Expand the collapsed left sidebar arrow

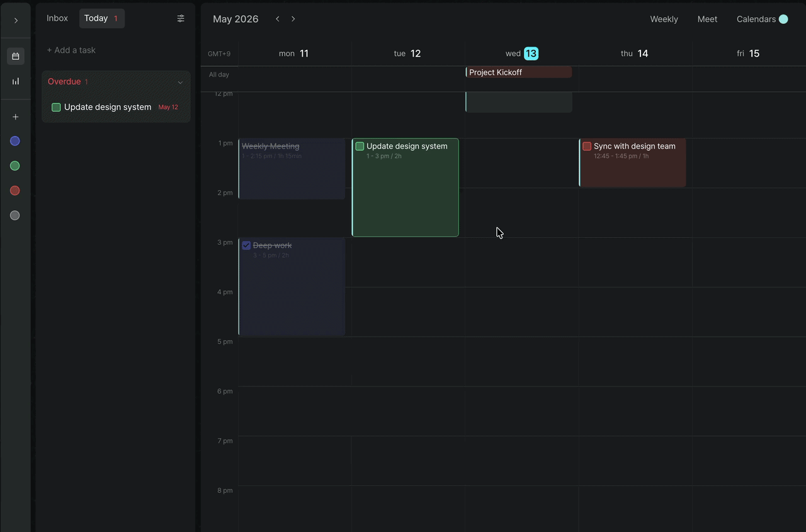coord(16,20)
